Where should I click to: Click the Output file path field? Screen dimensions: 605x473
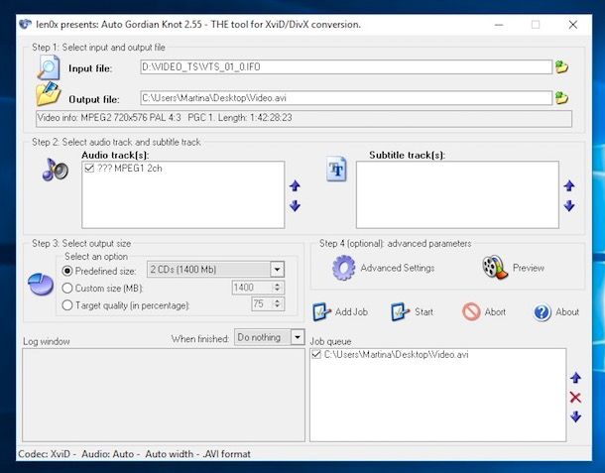coord(346,98)
